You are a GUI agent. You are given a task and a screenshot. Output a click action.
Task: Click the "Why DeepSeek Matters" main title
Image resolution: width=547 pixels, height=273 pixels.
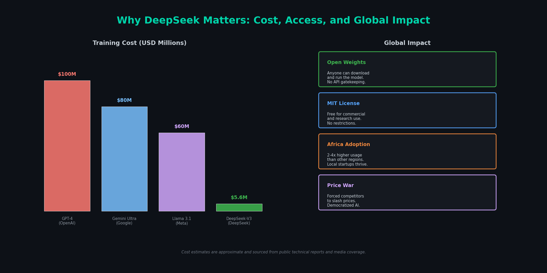(x=273, y=20)
